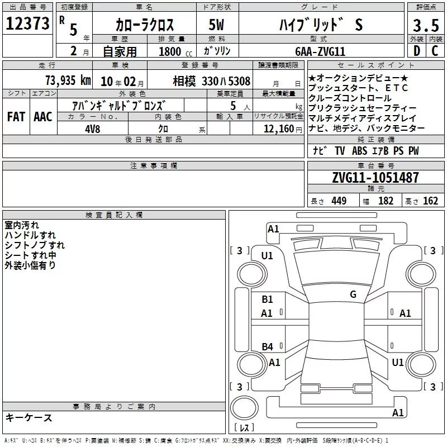Click the [レス] spare tire label
The height and width of the screenshot is (447, 447).
click(244, 427)
